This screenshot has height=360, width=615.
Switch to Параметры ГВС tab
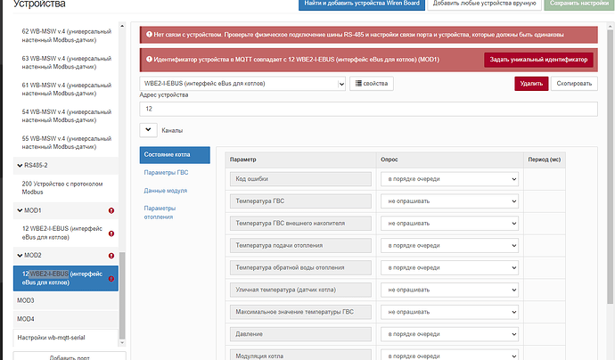tap(167, 173)
